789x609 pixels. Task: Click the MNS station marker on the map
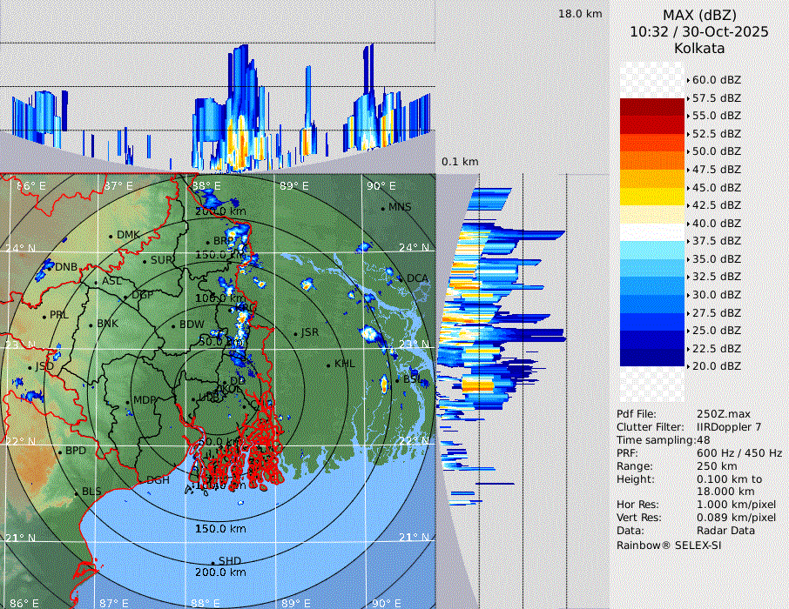tap(382, 208)
